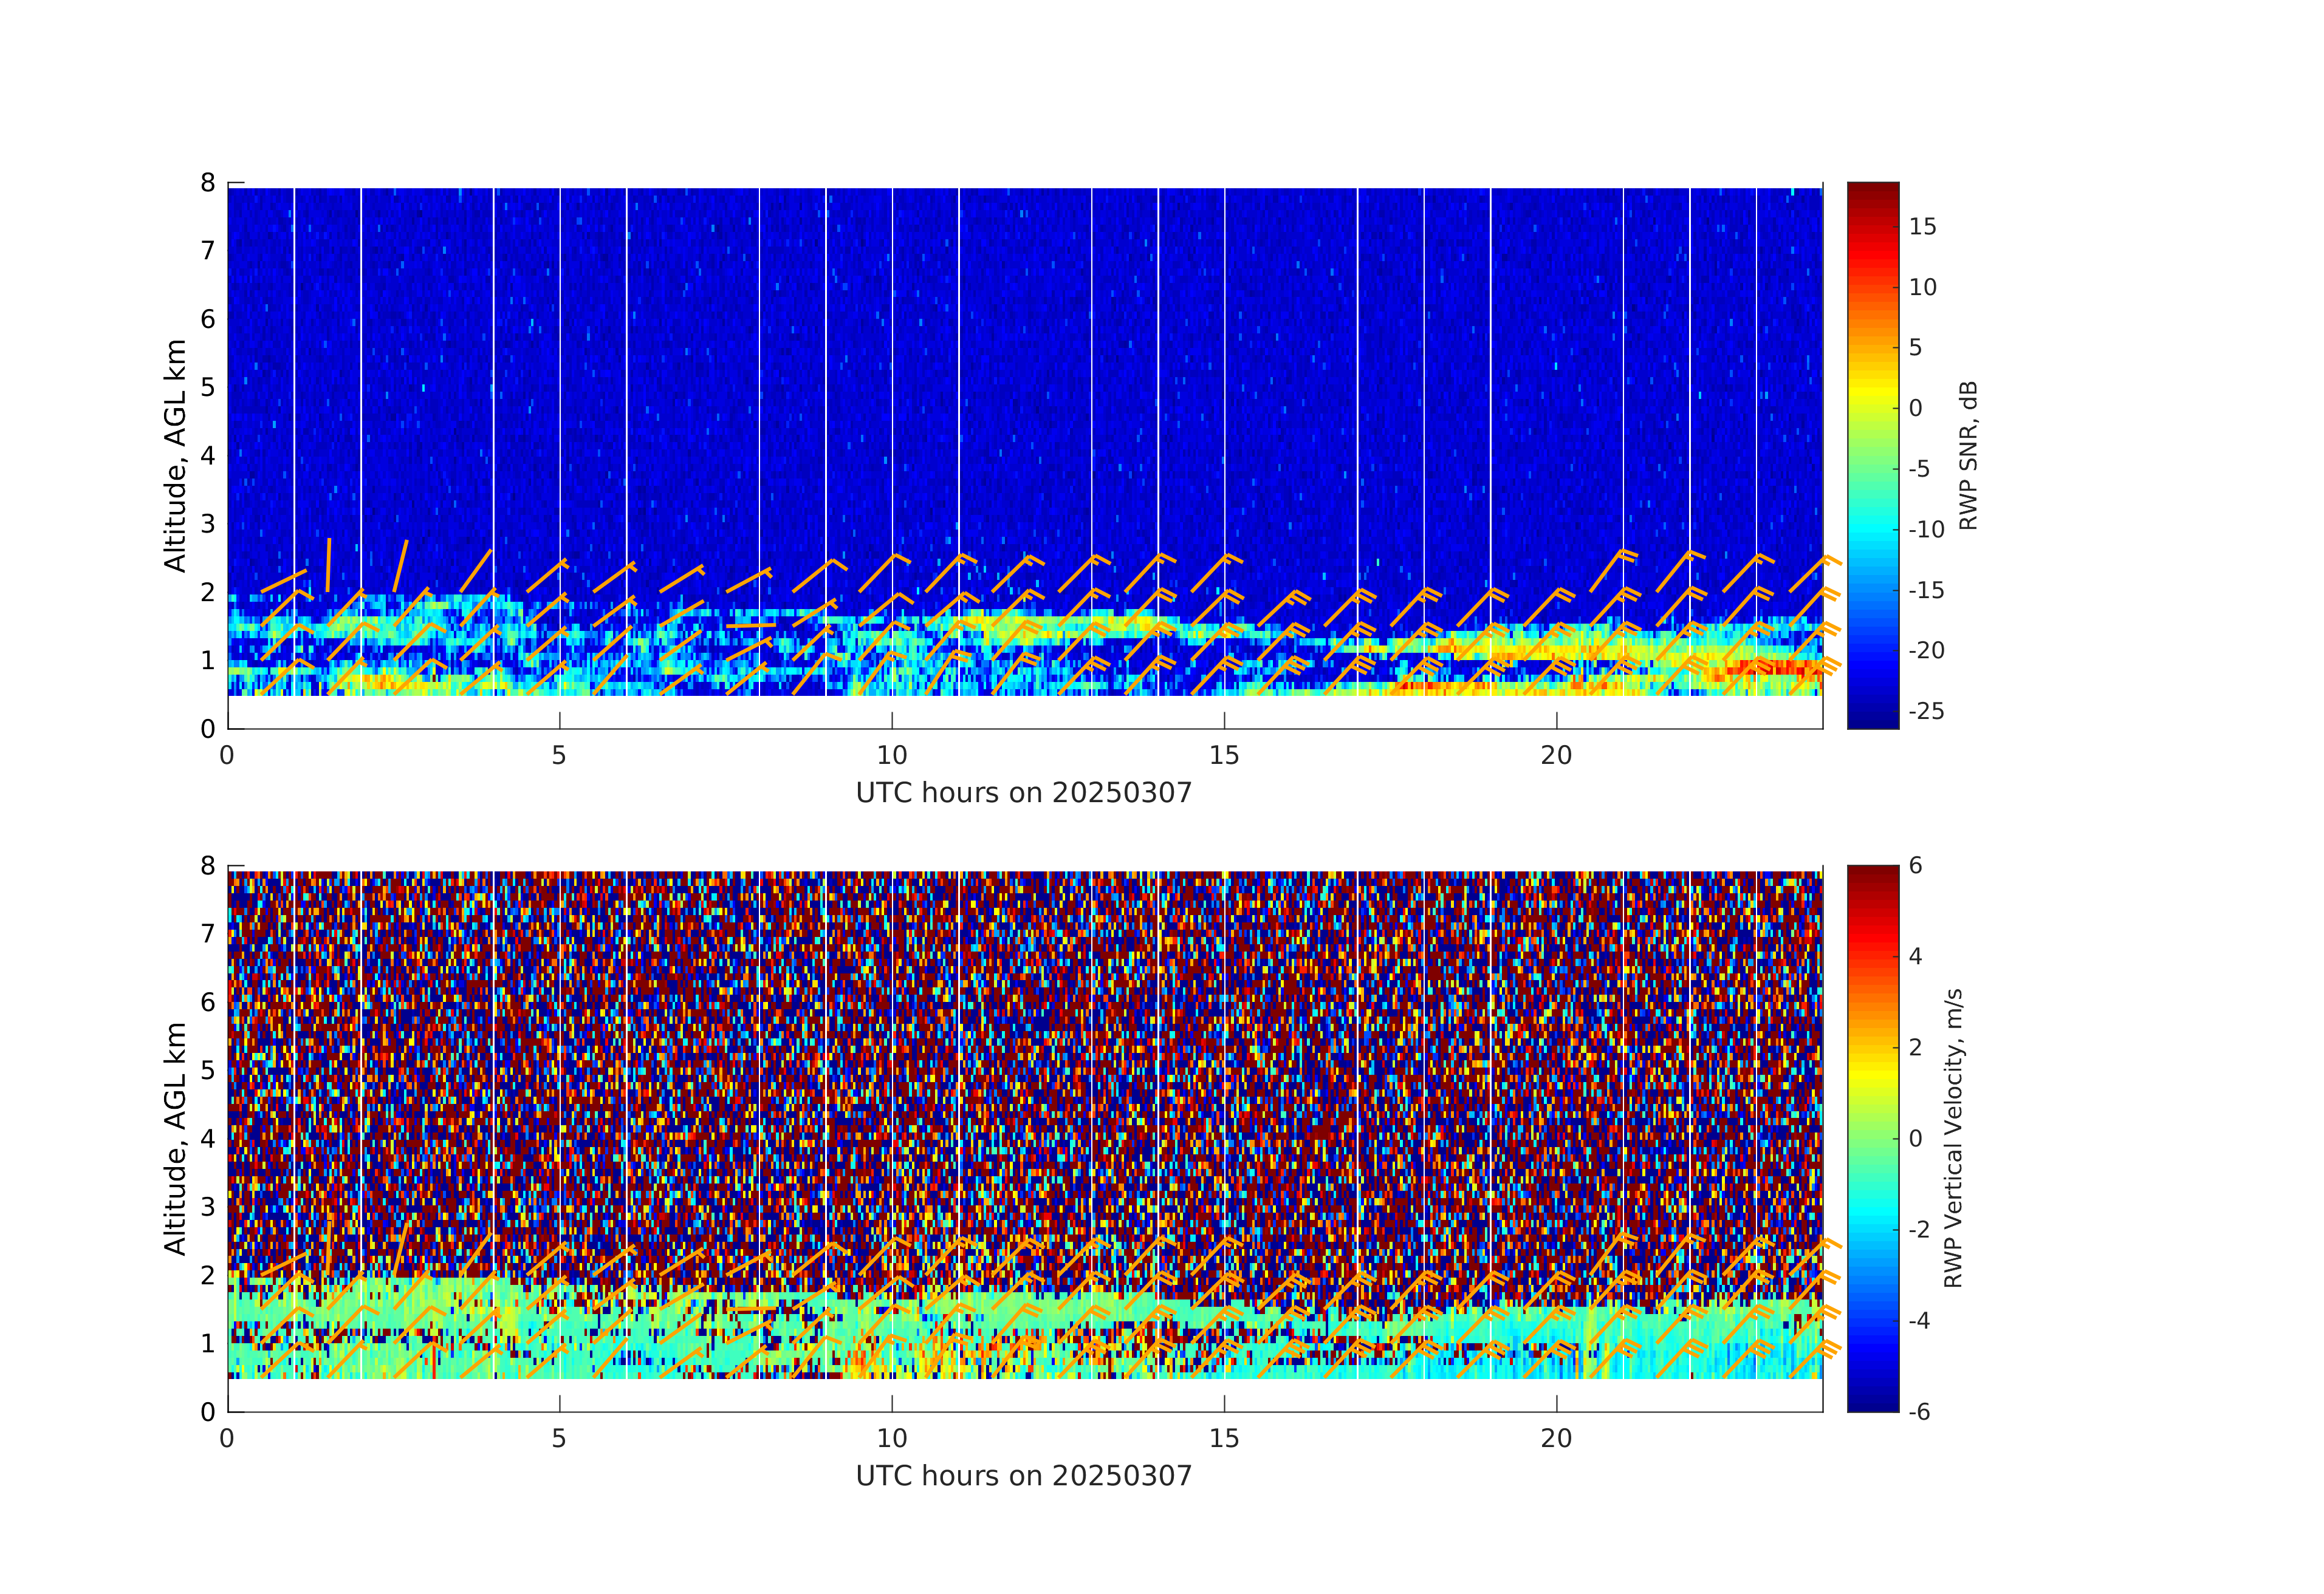The width and height of the screenshot is (2324, 1594).
Task: Click hour 20 tick on bottom plot
Action: (1556, 1438)
